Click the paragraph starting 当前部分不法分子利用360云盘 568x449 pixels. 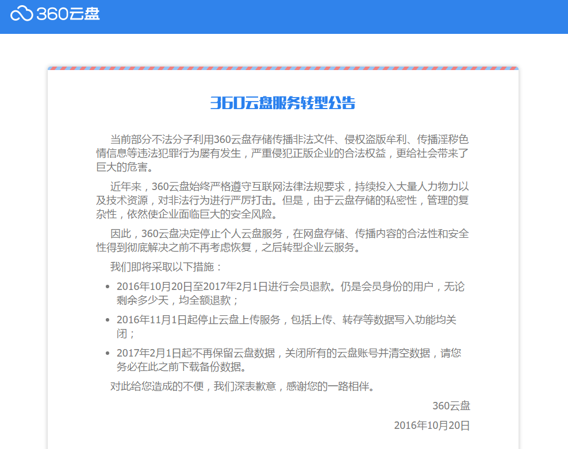282,153
